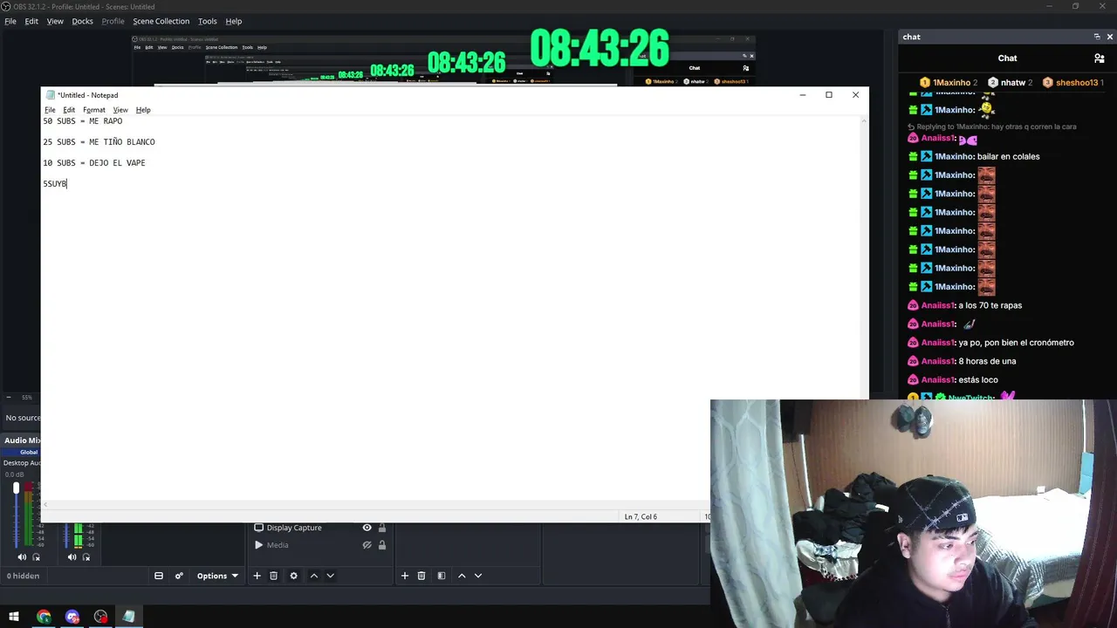
Task: Open source properties gear in Sources toolbar
Action: click(293, 576)
